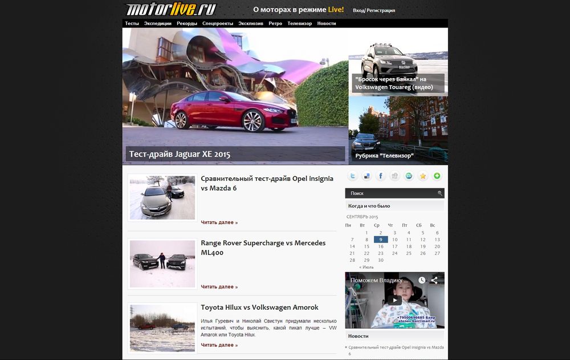Open the Новости menu item
The image size is (570, 360).
(327, 23)
